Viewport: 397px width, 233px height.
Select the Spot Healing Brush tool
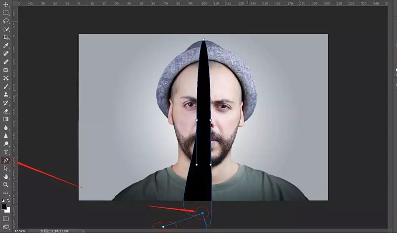(x=5, y=54)
